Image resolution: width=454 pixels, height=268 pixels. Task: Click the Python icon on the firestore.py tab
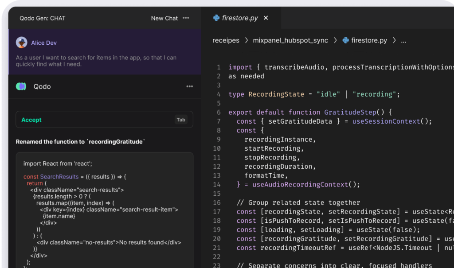(217, 18)
